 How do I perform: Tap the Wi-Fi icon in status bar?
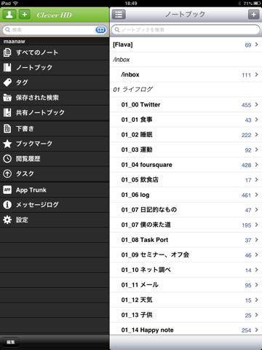pyautogui.click(x=15, y=3)
